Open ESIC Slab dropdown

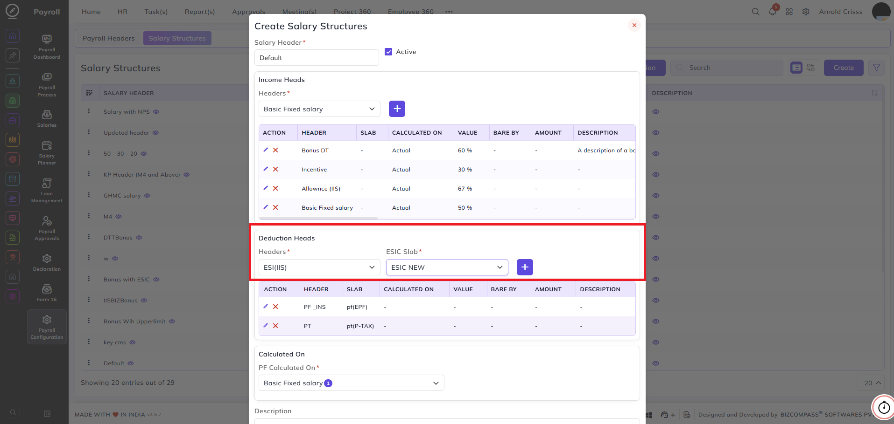pyautogui.click(x=447, y=267)
